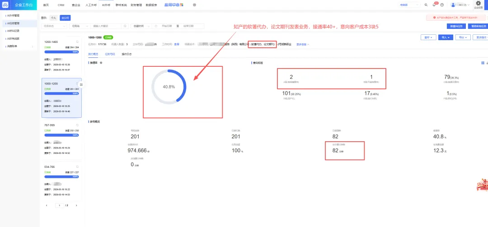Click the user avatar icon
The height and width of the screenshot is (227, 488).
tap(453, 5)
